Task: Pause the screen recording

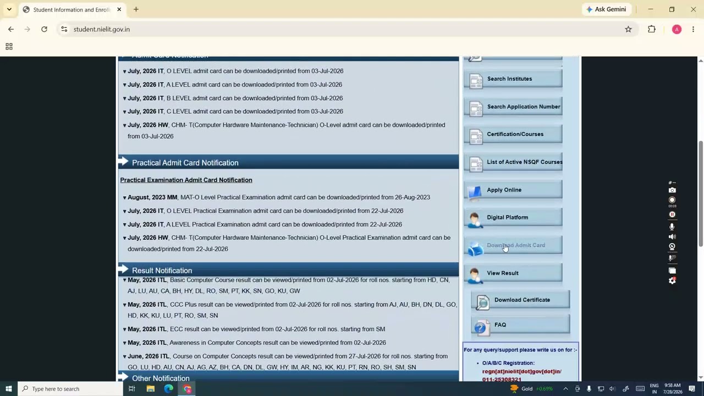Action: (672, 215)
